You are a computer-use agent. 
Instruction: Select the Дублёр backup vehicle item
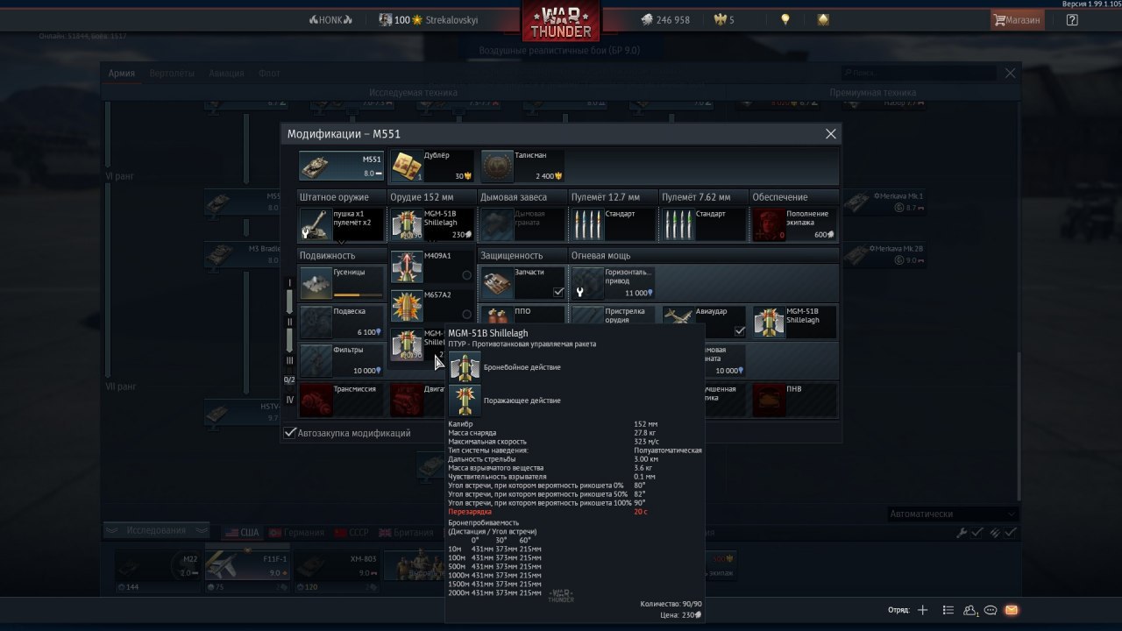point(431,166)
